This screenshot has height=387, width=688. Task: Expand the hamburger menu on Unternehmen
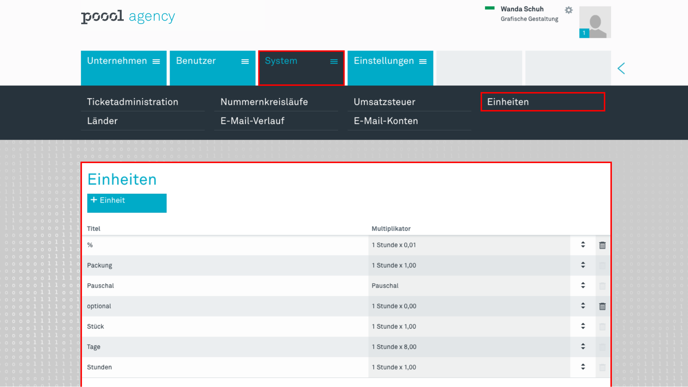pyautogui.click(x=156, y=61)
